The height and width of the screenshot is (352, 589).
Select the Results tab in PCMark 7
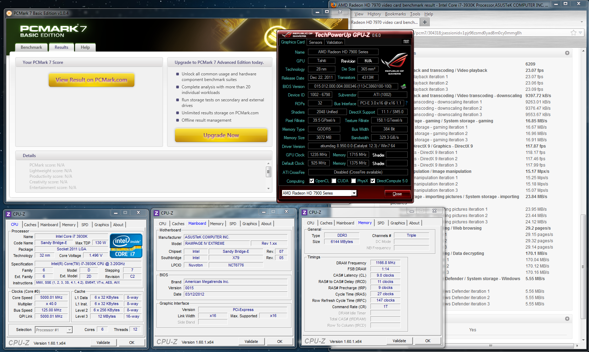click(61, 47)
